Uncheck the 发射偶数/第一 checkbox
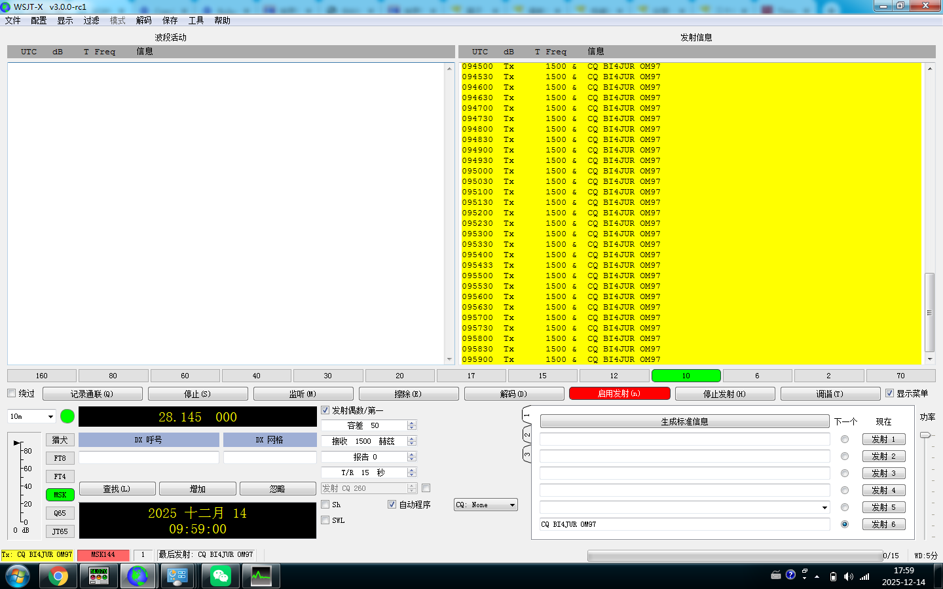 [325, 410]
